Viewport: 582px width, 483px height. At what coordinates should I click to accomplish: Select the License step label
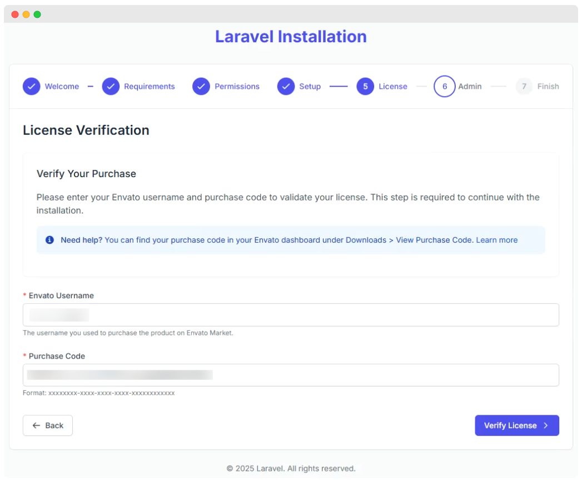point(392,87)
